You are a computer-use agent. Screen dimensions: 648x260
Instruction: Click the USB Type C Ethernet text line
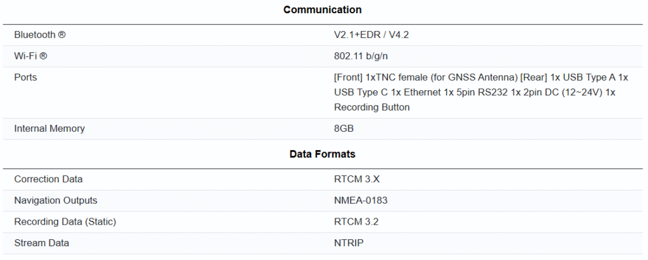475,92
